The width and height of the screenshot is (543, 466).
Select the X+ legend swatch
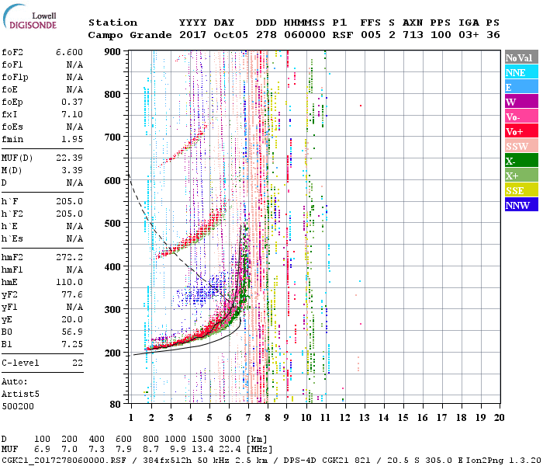click(x=521, y=176)
